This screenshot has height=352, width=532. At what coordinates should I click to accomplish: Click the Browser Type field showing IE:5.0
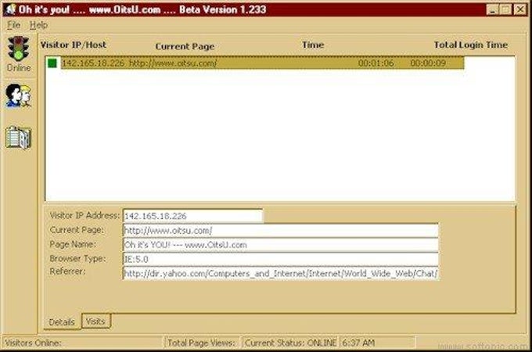coord(281,259)
